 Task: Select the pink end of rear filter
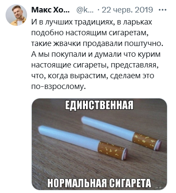(x=159, y=146)
